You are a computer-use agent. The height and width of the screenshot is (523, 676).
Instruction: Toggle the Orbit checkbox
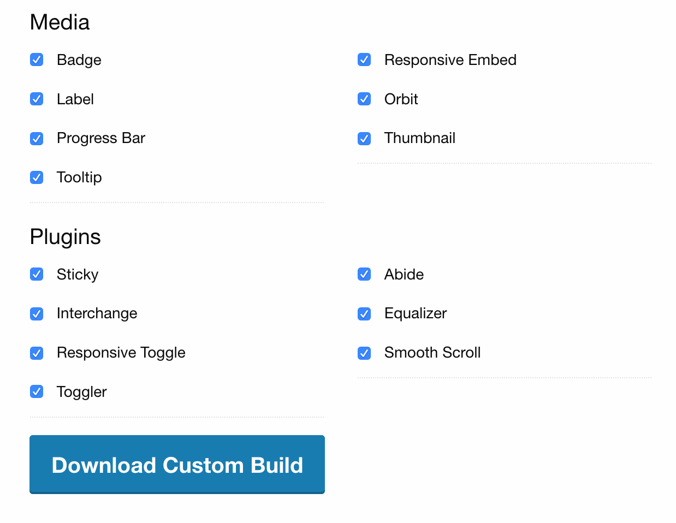click(x=364, y=99)
